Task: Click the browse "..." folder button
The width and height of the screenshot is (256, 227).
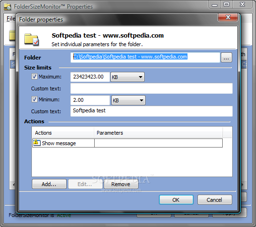Action: click(226, 57)
